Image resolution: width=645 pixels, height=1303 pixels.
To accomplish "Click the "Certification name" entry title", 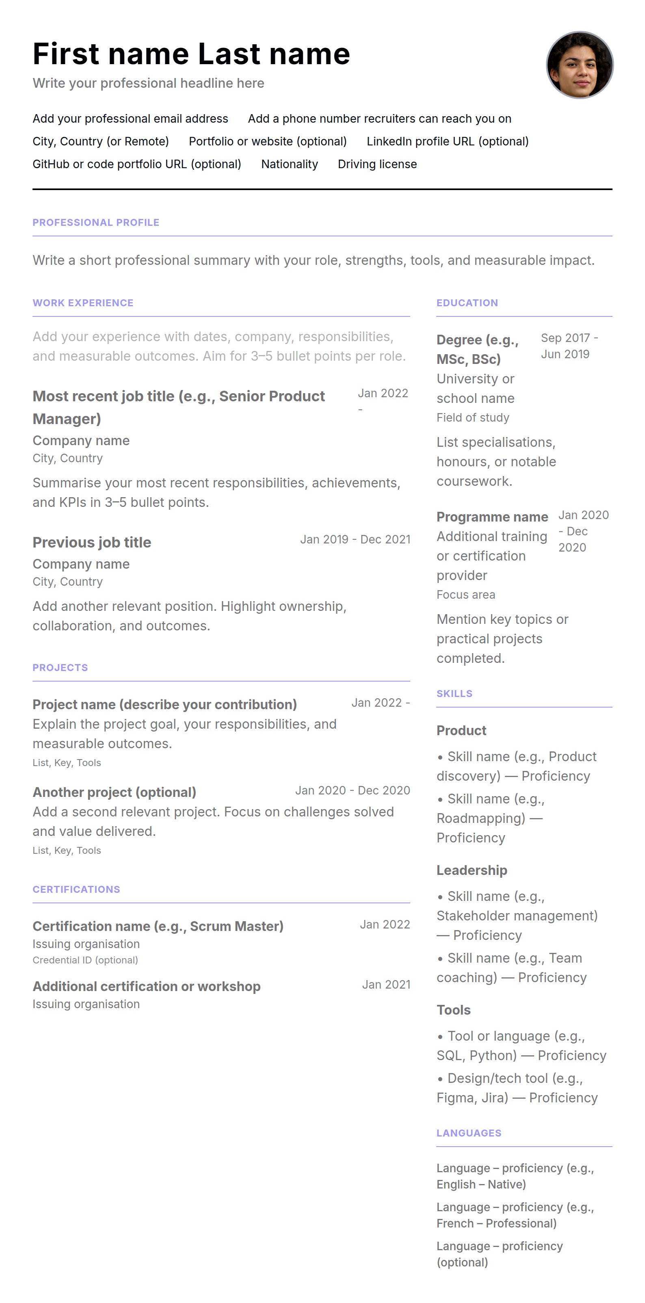I will pos(158,926).
